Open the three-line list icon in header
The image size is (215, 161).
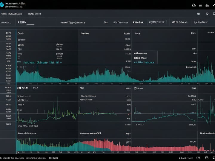click(200, 6)
